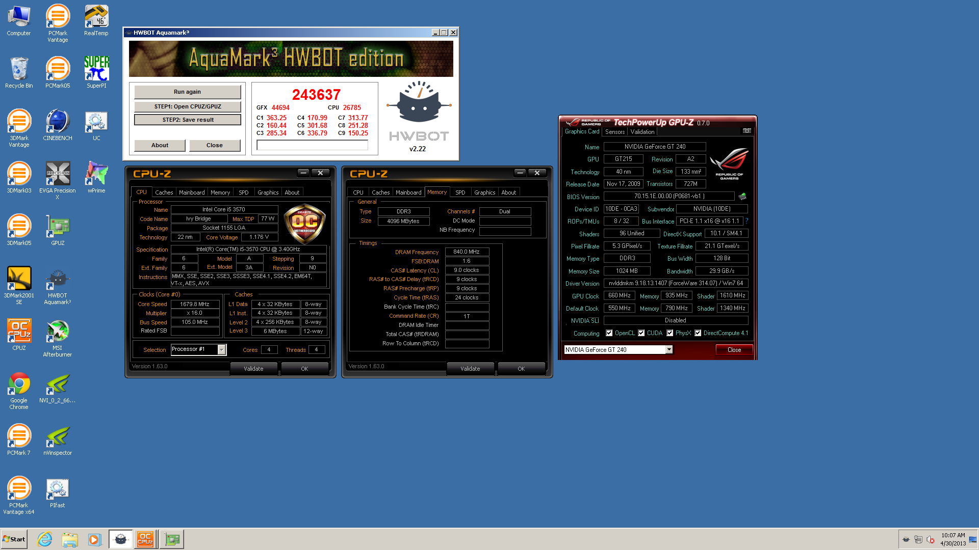979x550 pixels.
Task: Open Graphics tab in right CPU-Z
Action: (x=484, y=193)
